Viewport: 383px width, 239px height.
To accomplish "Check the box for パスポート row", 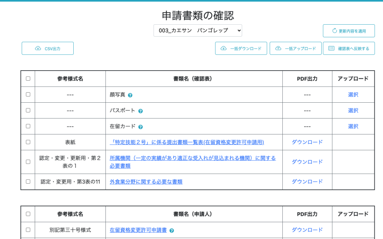I will [x=28, y=110].
